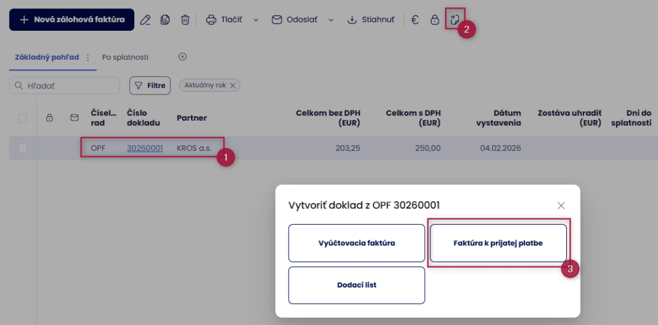Click the euro payment icon
Screen dimensions: 658x325
pyautogui.click(x=415, y=20)
